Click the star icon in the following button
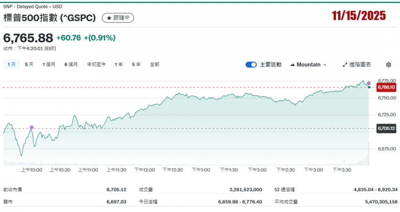The height and width of the screenshot is (212, 400). pos(109,18)
